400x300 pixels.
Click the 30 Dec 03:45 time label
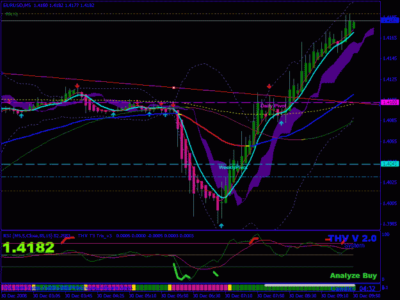pyautogui.click(x=79, y=296)
